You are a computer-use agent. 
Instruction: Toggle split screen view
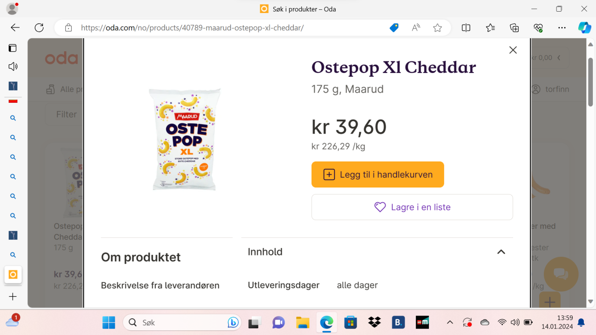(x=466, y=28)
